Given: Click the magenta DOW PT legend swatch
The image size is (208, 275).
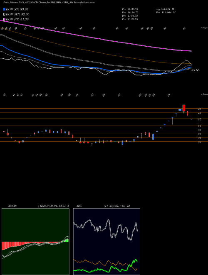Looking at the screenshot, I should click(4, 19).
